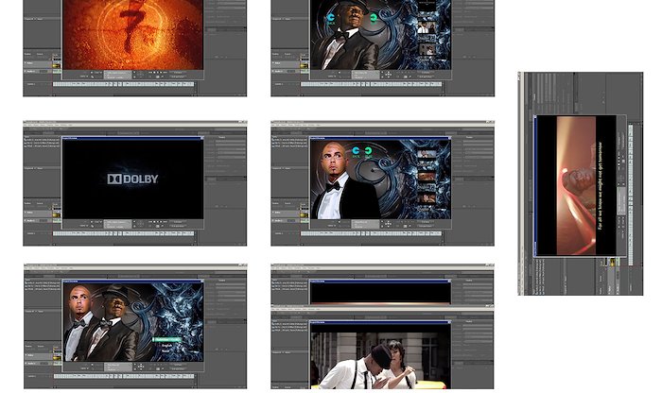
Task: Click the left teal arrow icon in the bald man menu preview
Action: (x=357, y=150)
